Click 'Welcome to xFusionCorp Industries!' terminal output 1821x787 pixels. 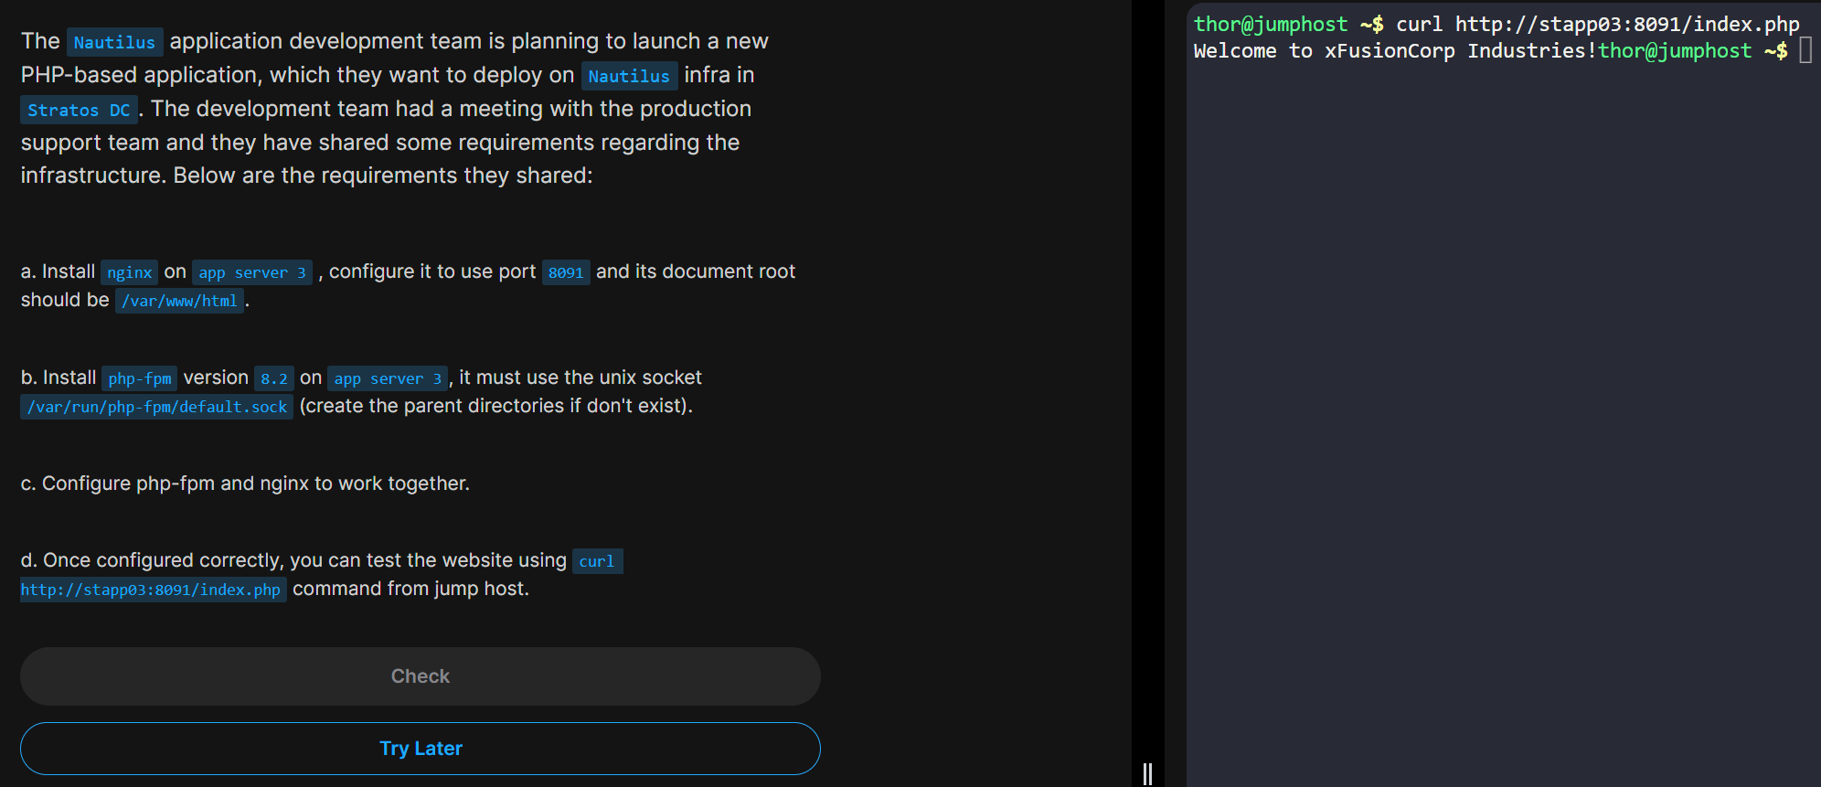[x=1395, y=50]
